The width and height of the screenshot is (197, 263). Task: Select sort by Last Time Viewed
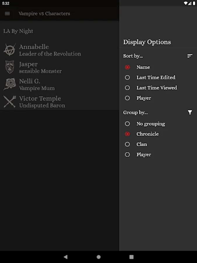pyautogui.click(x=128, y=88)
